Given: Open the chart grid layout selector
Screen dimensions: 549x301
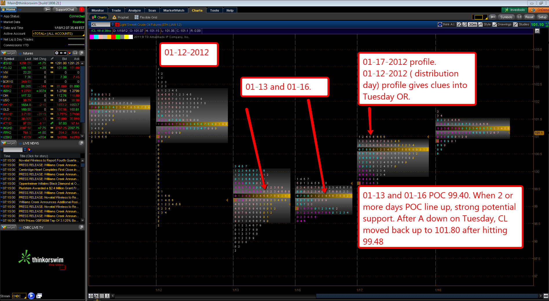Looking at the screenshot, I should [480, 17].
